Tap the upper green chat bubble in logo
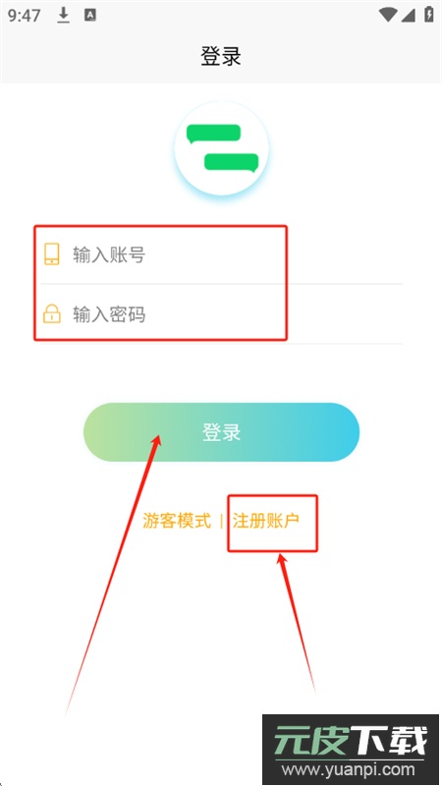Viewport: 442px width, 786px height. [x=213, y=134]
